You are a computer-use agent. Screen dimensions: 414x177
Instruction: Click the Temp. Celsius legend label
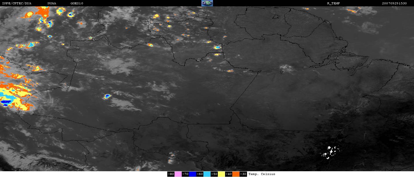[x=262, y=174]
